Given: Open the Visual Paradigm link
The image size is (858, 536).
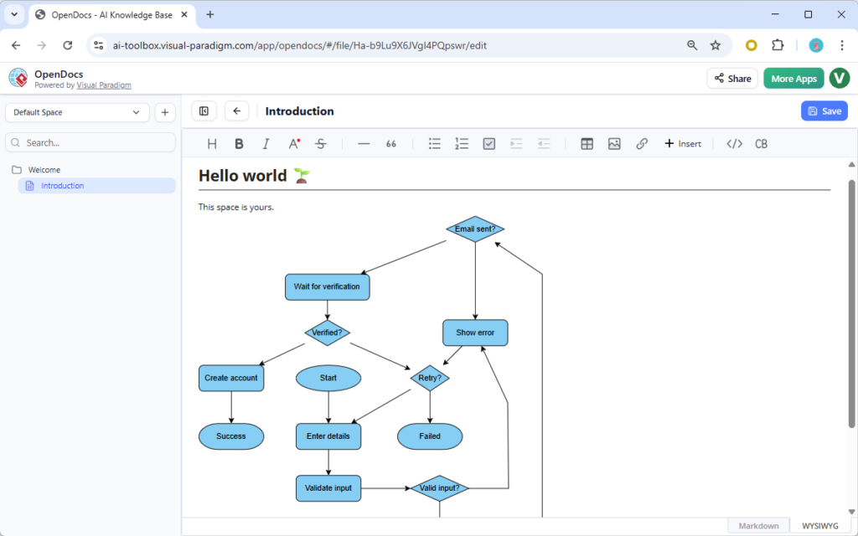Looking at the screenshot, I should click(x=104, y=85).
